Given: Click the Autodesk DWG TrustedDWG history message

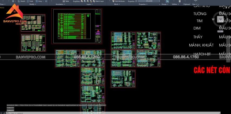Looking at the screenshot, I should pyautogui.click(x=57, y=105).
